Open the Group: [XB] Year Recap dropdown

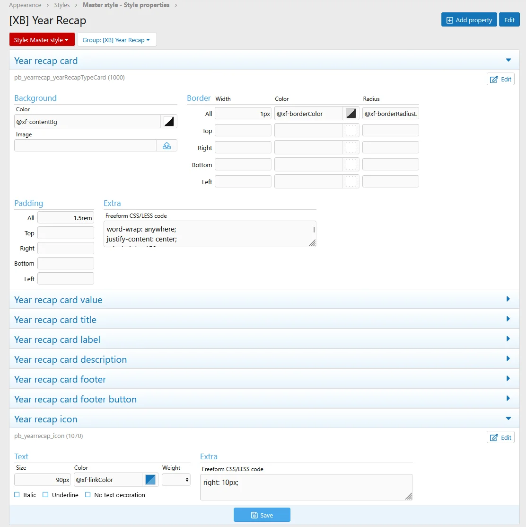pos(116,40)
